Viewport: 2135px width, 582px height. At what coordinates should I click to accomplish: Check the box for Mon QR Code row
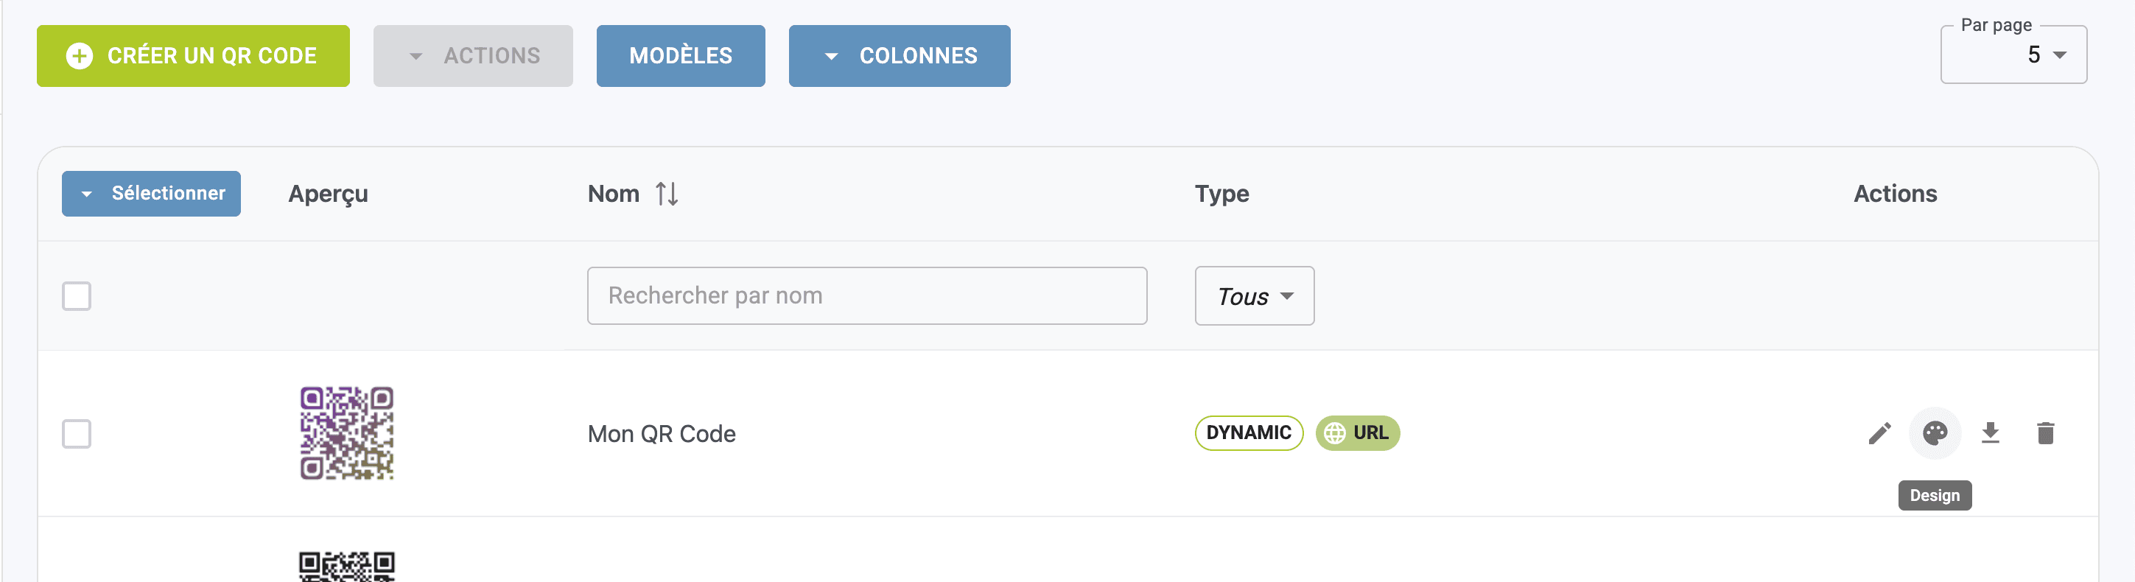click(x=77, y=434)
